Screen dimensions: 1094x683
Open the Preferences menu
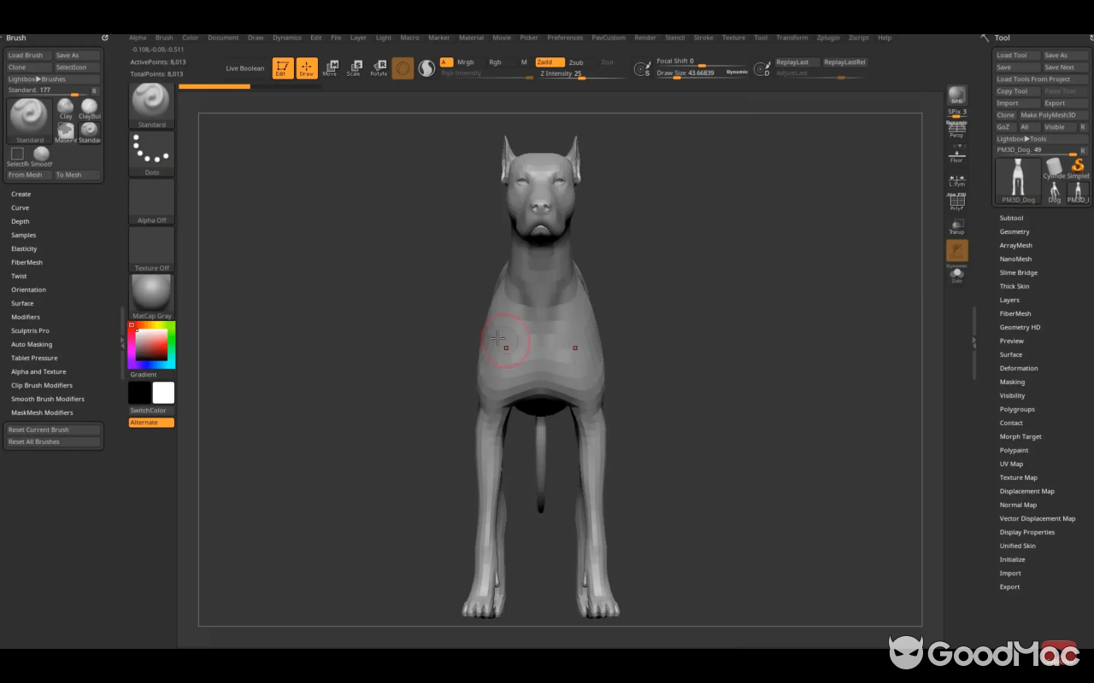click(565, 38)
